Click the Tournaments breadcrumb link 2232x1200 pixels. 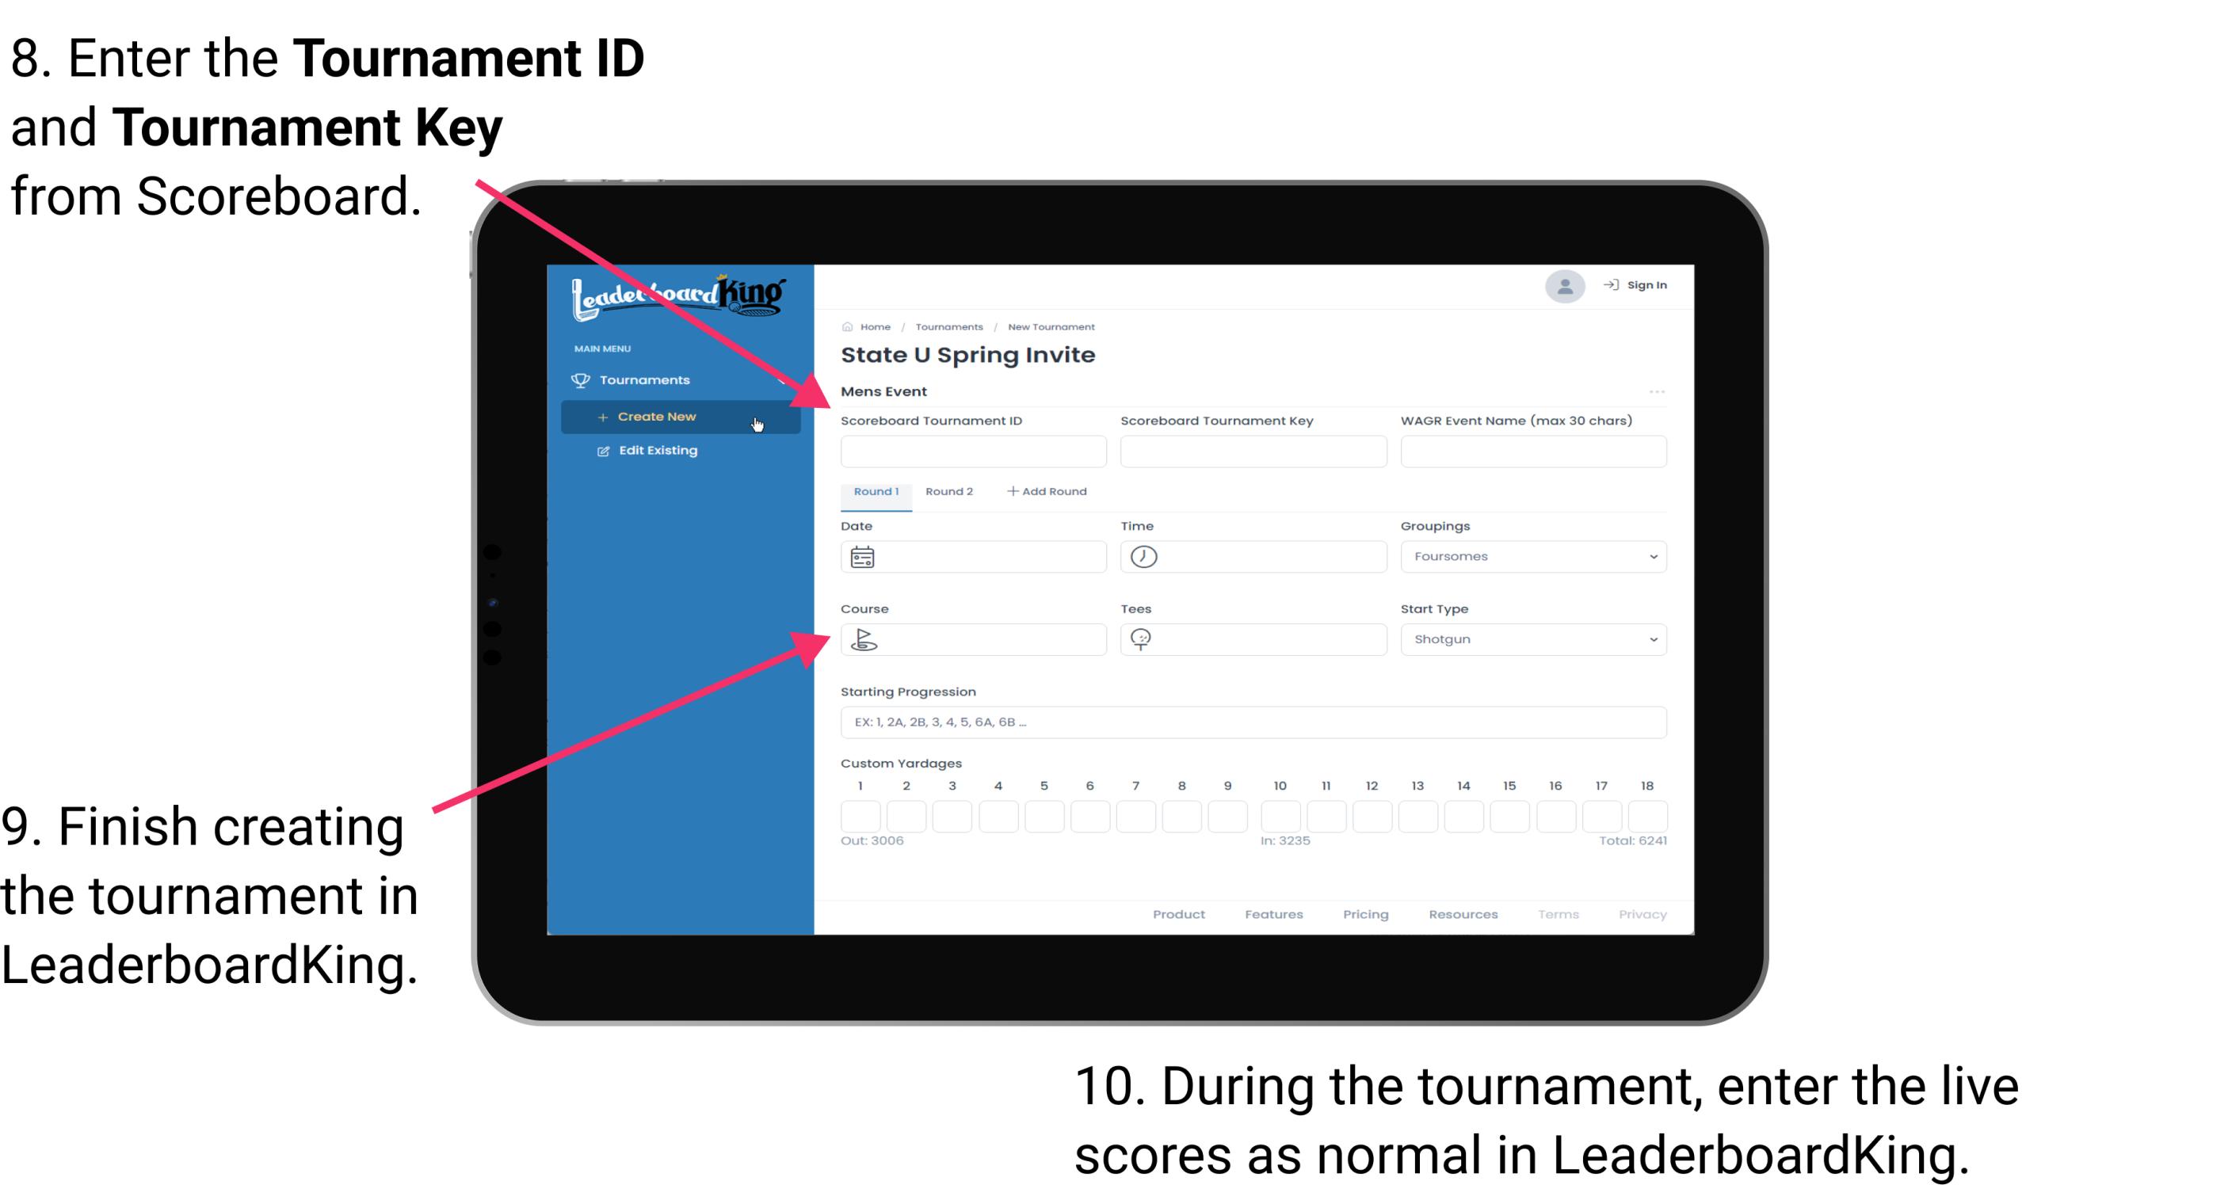(x=946, y=326)
